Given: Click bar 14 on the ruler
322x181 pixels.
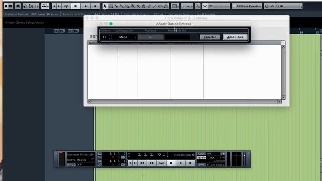Looking at the screenshot, I should [301, 32].
